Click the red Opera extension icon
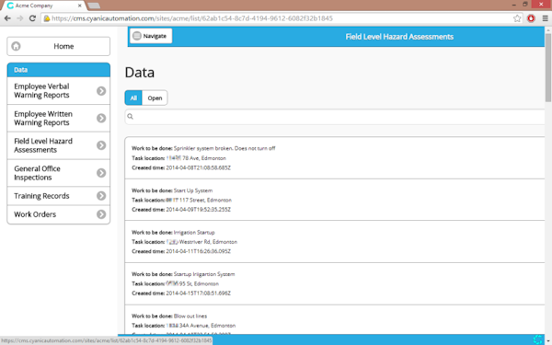This screenshot has width=552, height=345. 531,18
